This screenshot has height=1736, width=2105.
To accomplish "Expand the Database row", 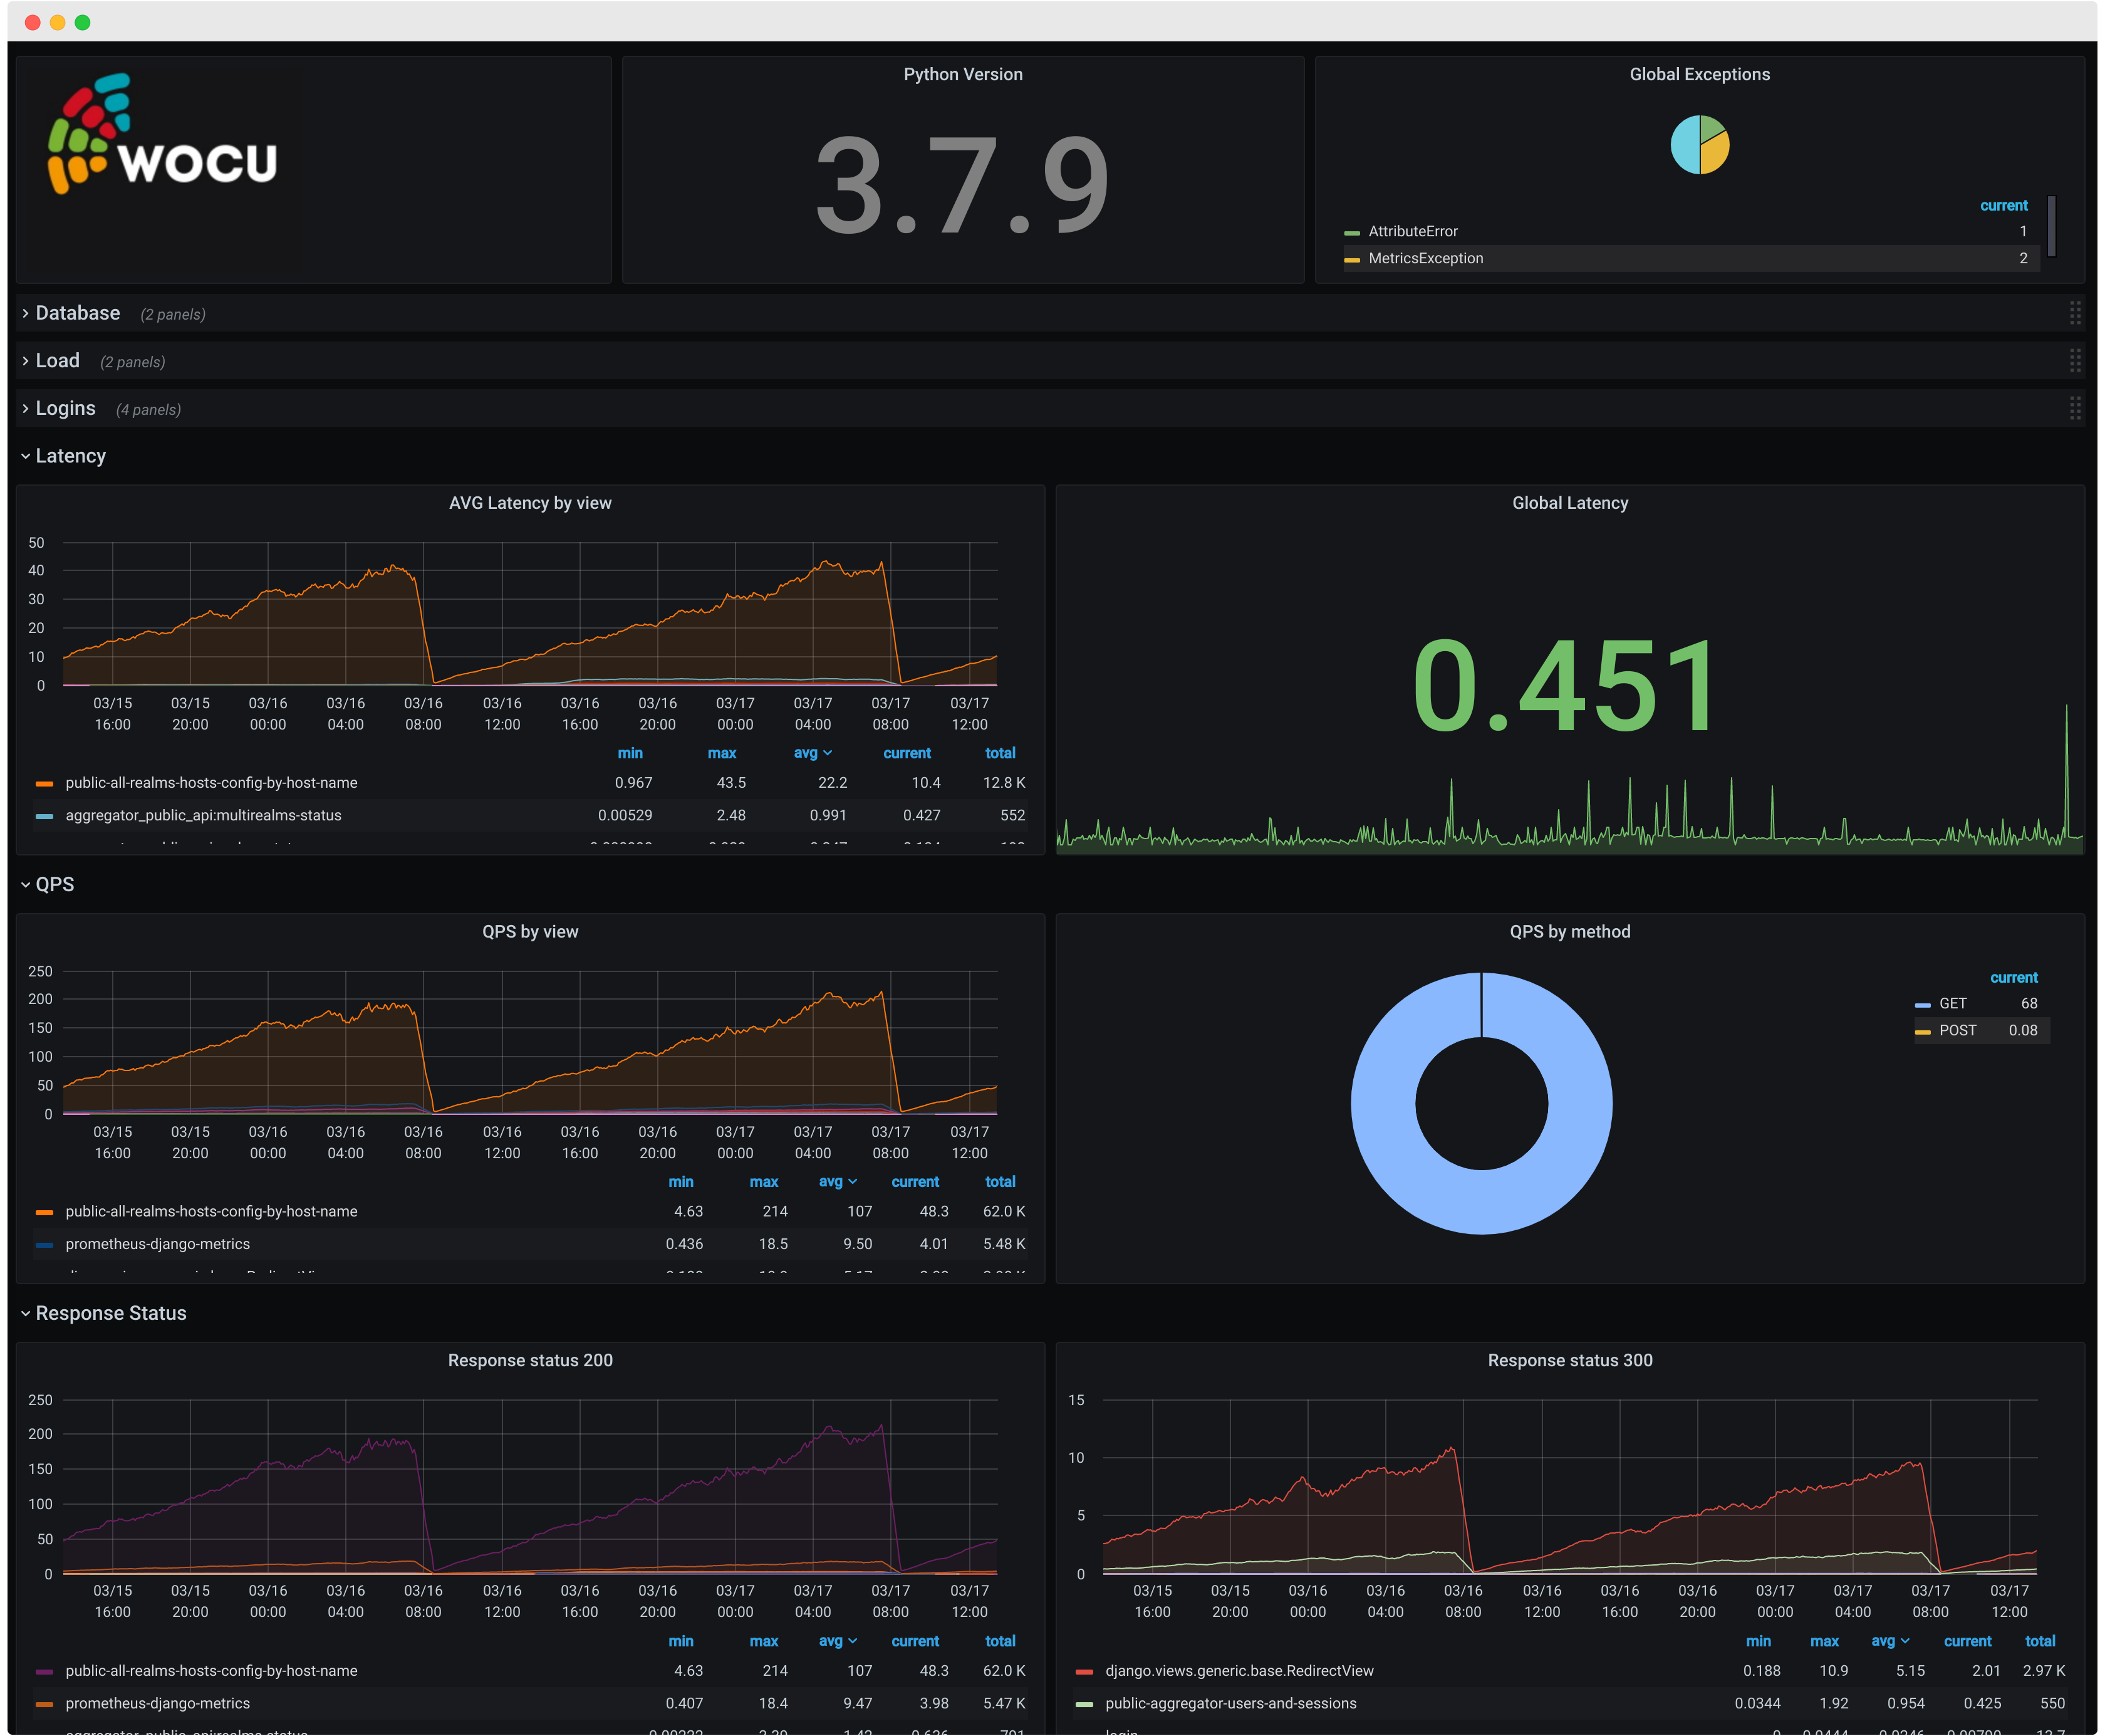I will 78,313.
